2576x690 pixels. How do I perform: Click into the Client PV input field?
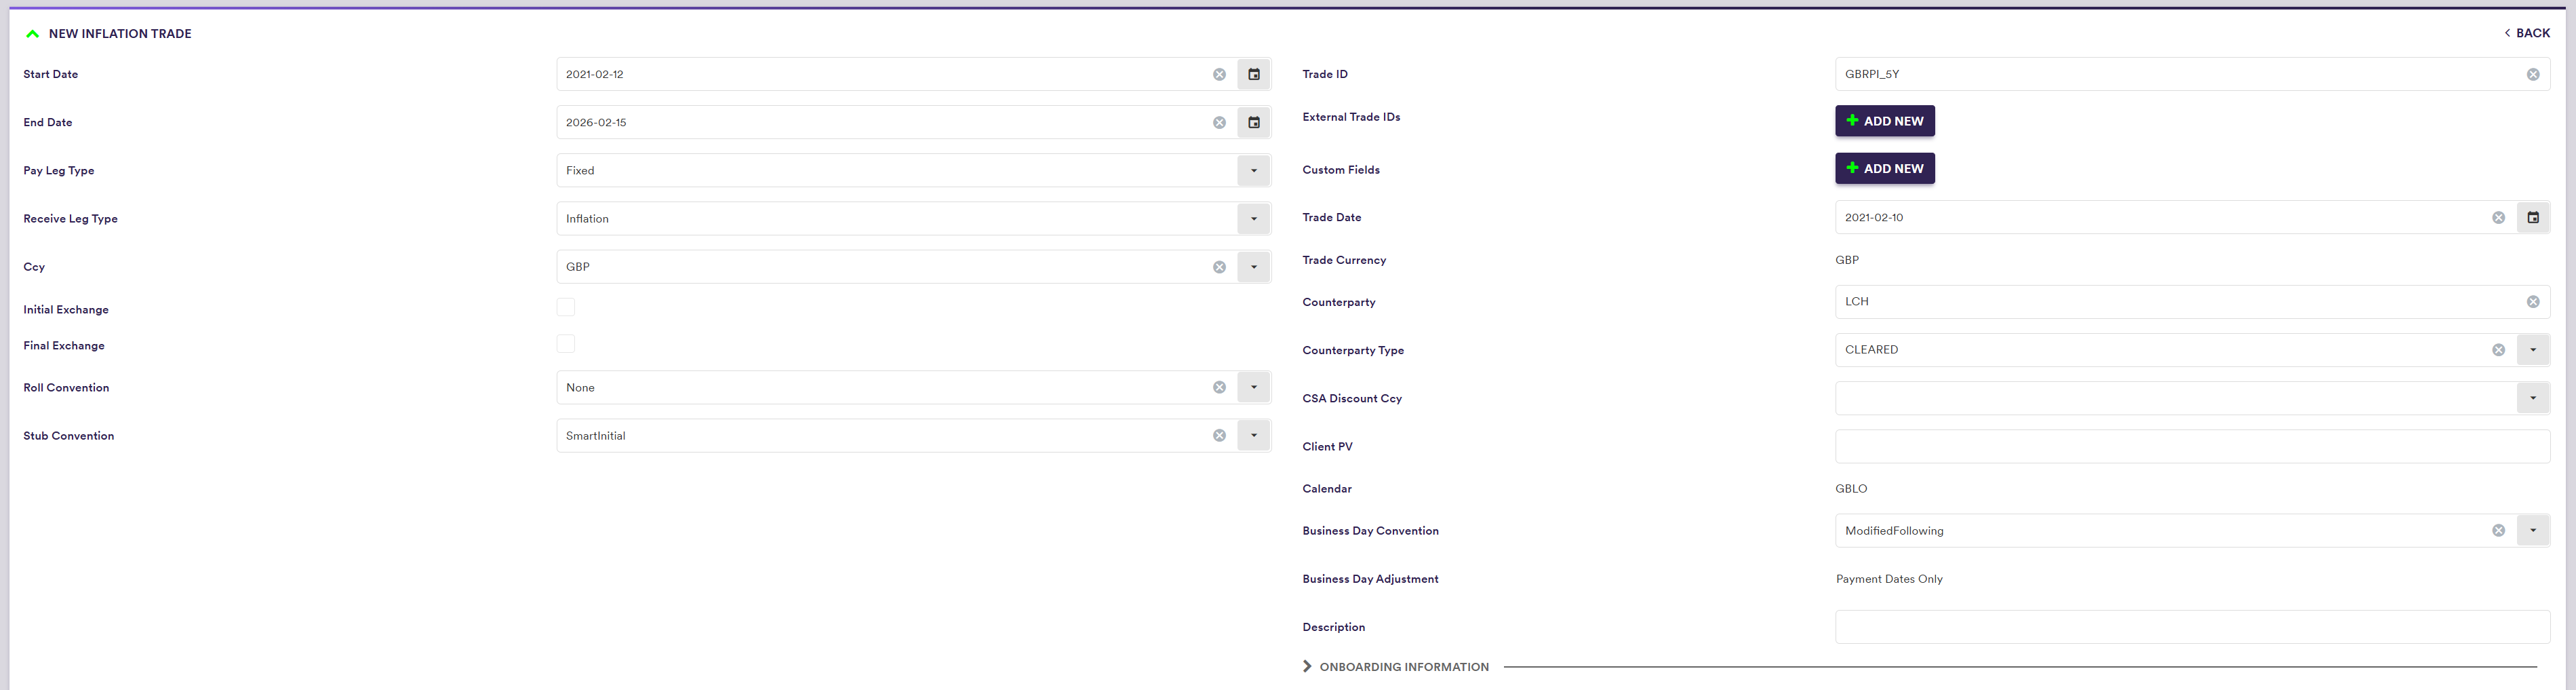2191,447
